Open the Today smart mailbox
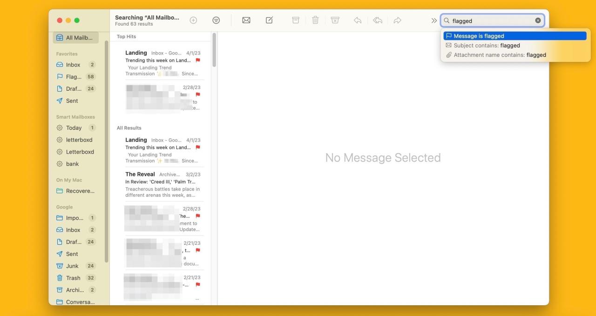This screenshot has width=596, height=316. [x=75, y=128]
